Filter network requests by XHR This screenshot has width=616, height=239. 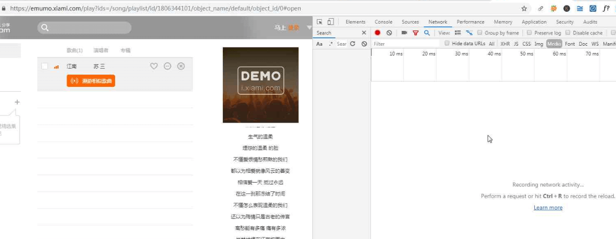tap(505, 44)
